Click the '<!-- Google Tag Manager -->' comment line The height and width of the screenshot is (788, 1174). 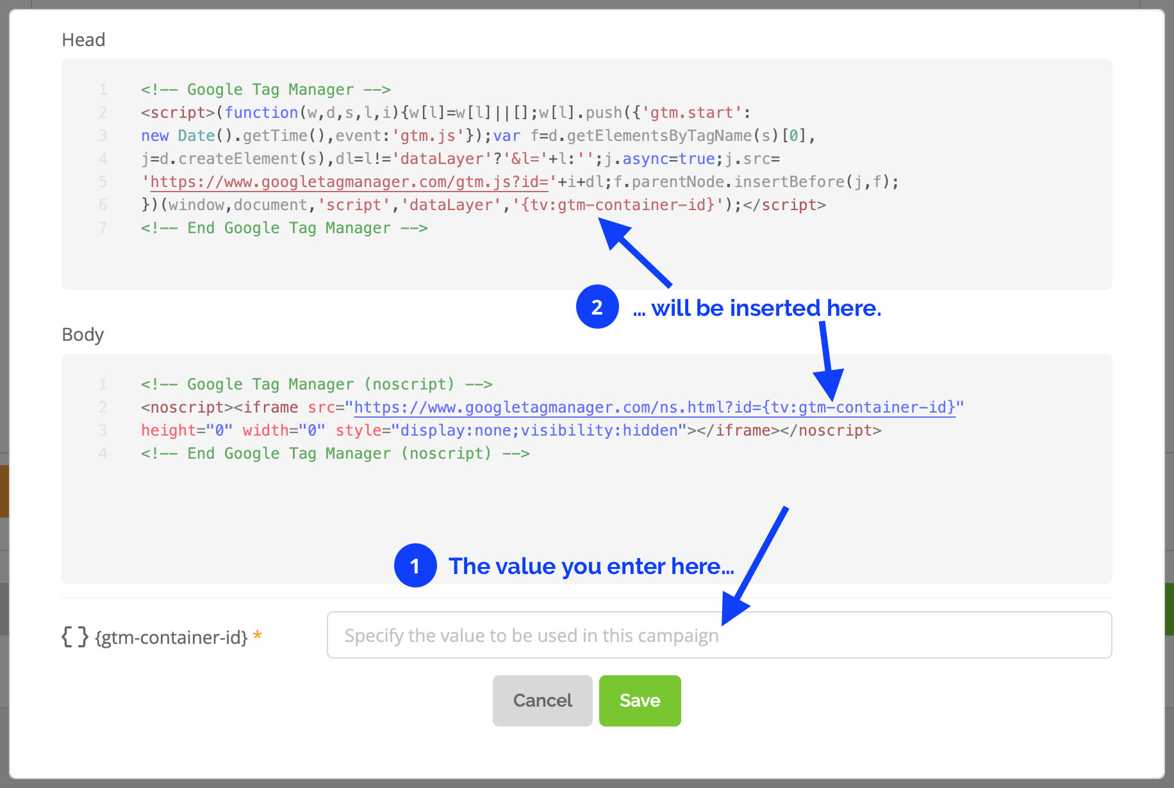click(x=266, y=90)
